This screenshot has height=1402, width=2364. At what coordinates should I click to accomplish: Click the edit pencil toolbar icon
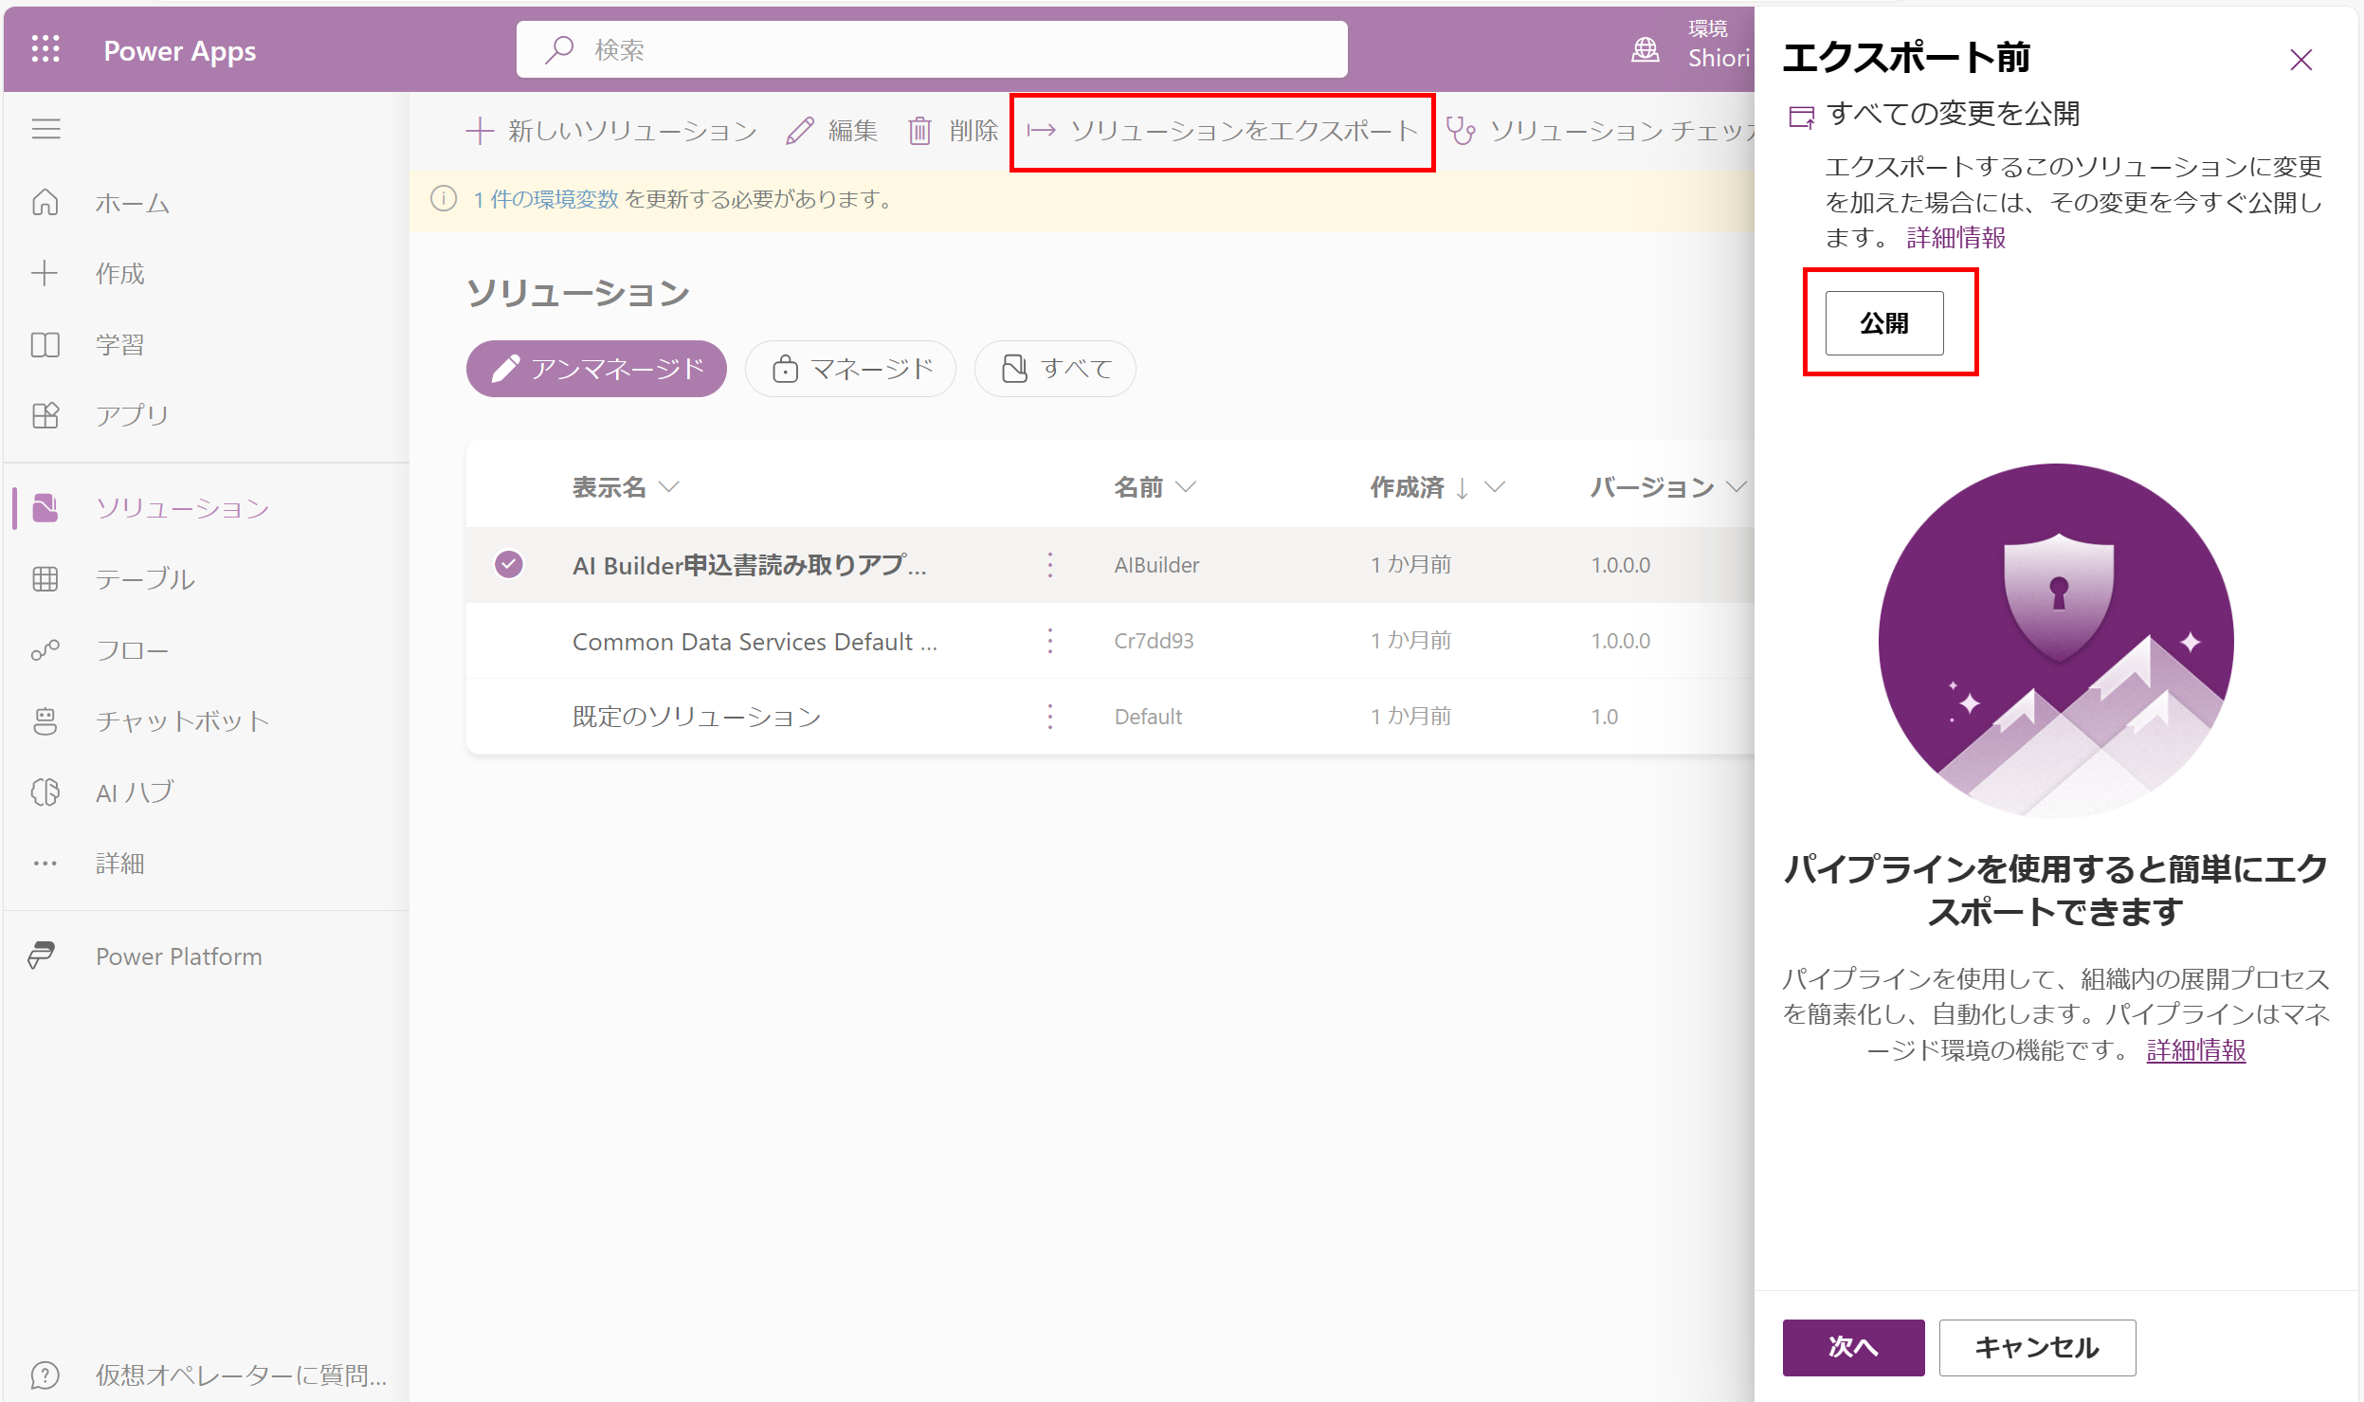(x=800, y=131)
